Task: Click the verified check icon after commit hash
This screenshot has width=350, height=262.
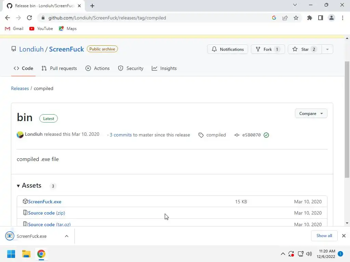Action: [266, 135]
